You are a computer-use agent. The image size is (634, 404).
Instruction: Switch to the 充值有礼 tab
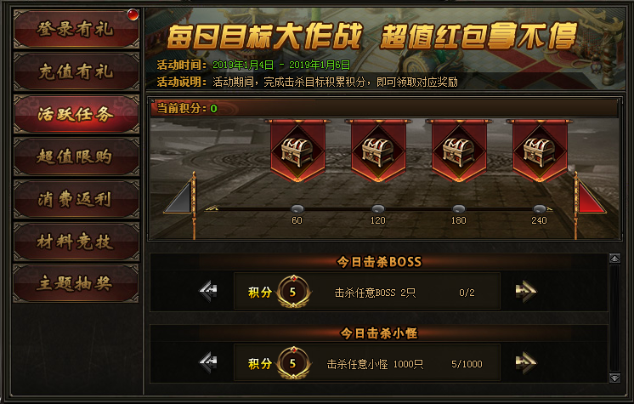[76, 71]
